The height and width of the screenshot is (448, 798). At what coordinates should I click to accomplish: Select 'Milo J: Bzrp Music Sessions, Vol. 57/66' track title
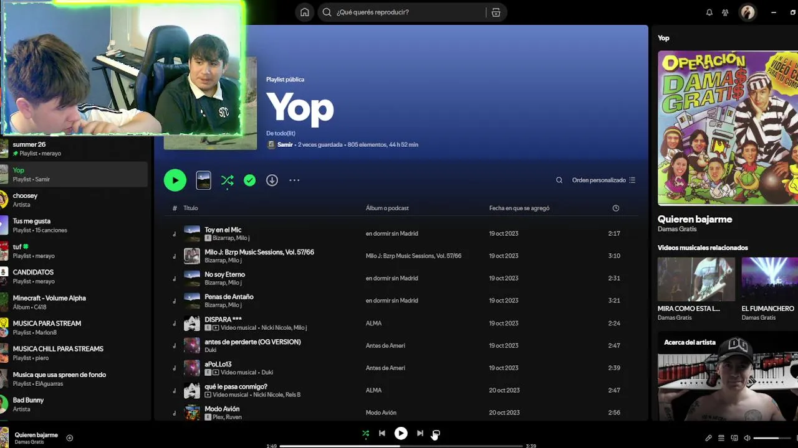tap(259, 253)
